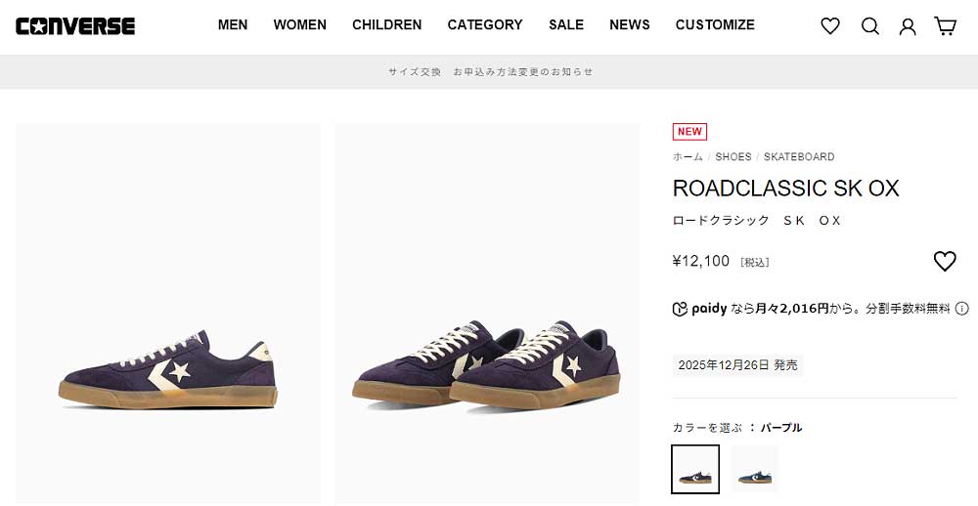Click the Converse logo
The height and width of the screenshot is (506, 978).
(x=75, y=26)
